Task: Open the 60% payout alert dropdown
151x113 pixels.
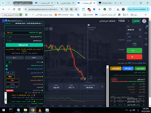Action: click(10, 77)
